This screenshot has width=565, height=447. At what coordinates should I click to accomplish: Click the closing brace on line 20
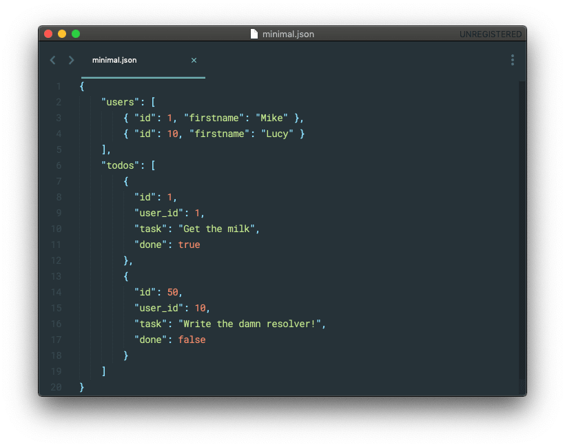(81, 387)
